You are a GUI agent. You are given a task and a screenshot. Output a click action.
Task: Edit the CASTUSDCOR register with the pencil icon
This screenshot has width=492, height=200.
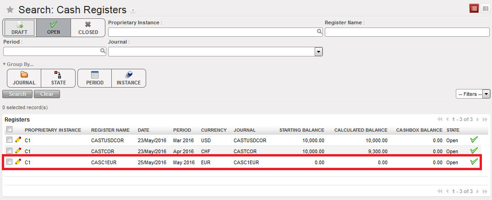tap(18, 139)
